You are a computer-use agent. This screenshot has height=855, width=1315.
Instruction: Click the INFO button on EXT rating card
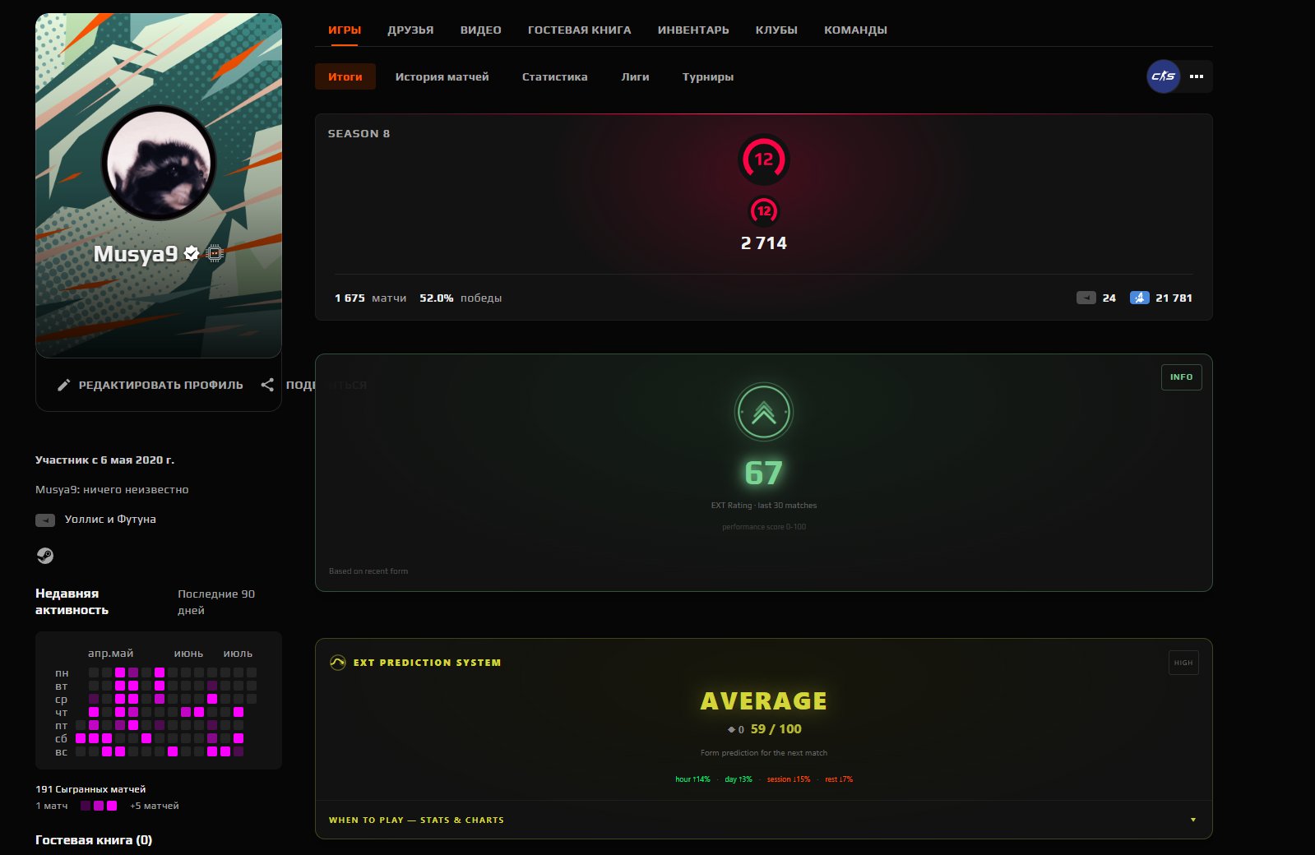(1182, 377)
